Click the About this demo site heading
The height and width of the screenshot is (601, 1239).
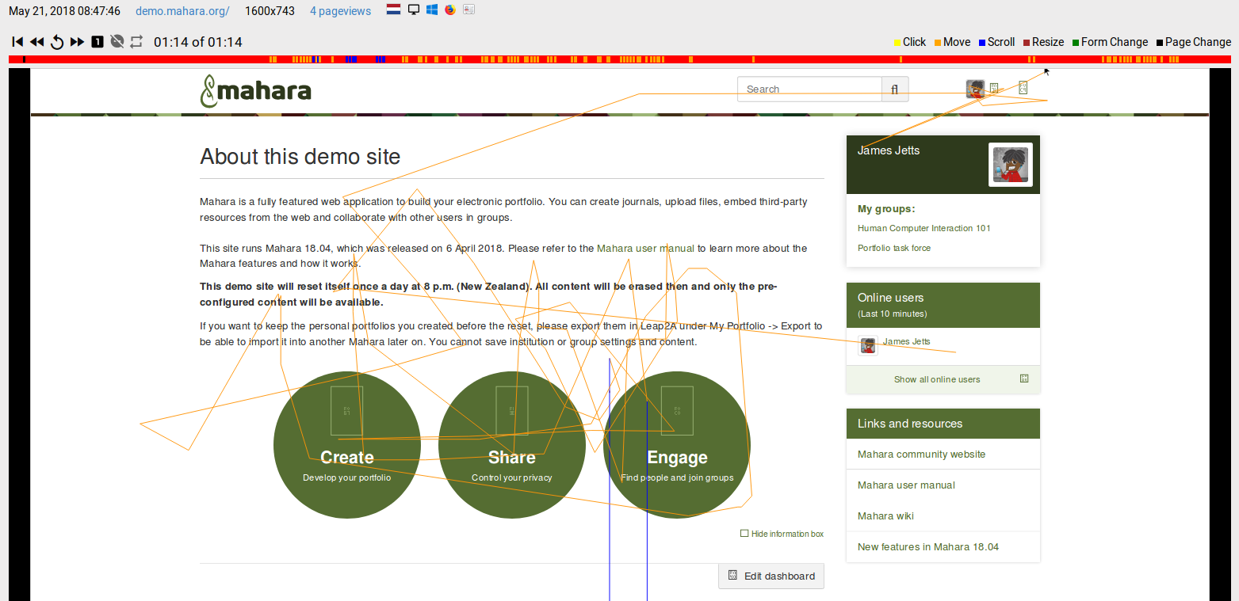(x=300, y=157)
